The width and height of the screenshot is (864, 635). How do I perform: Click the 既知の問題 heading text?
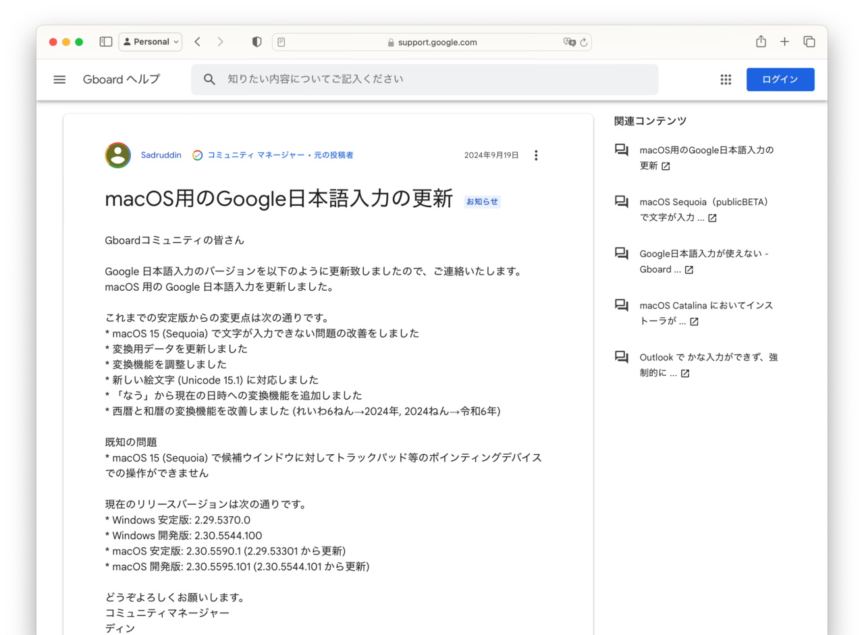[x=131, y=442]
